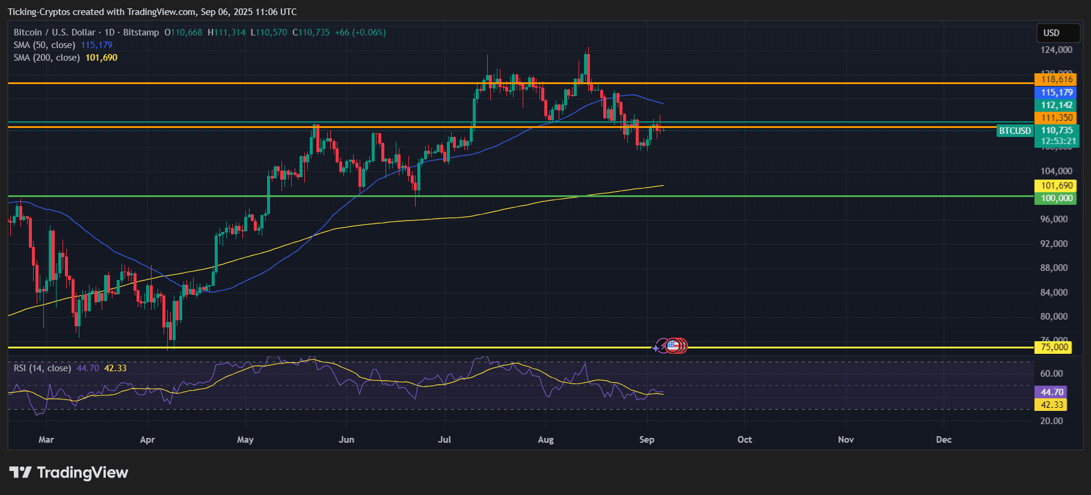Image resolution: width=1091 pixels, height=495 pixels.
Task: Click the Ticking-Cryptos attribution text
Action: click(152, 12)
